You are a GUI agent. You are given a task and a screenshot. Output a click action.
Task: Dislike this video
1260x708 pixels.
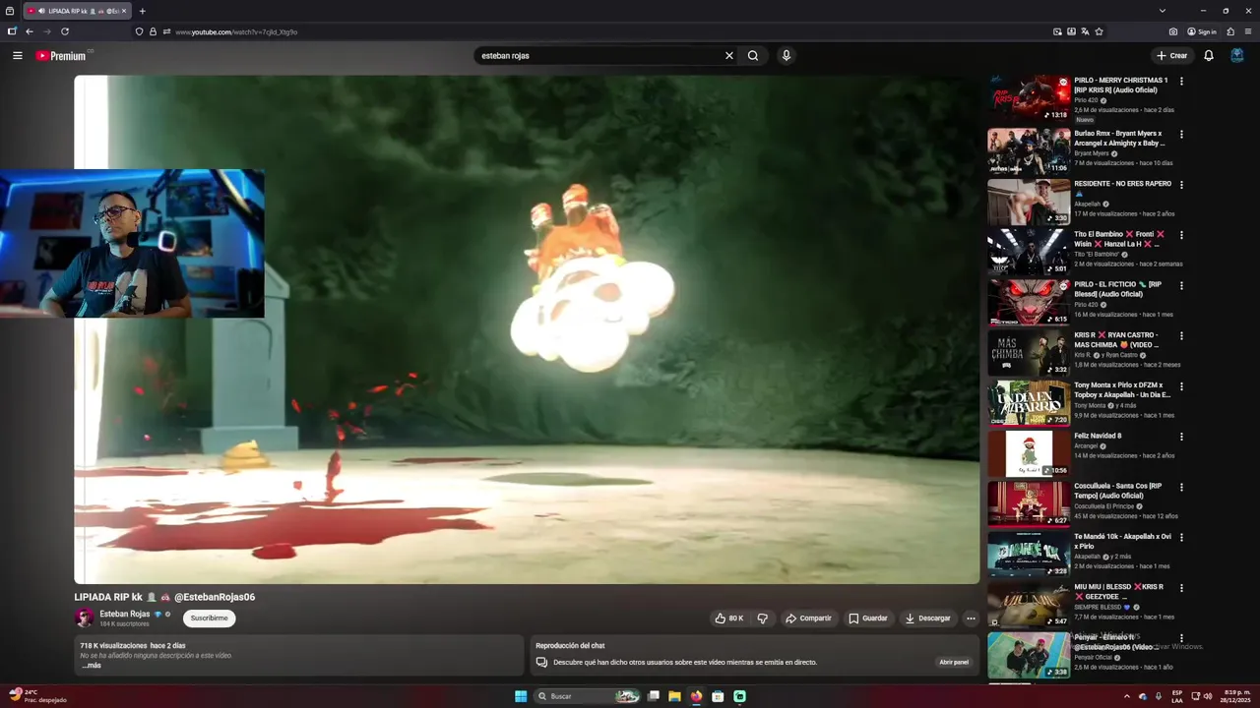(x=762, y=619)
